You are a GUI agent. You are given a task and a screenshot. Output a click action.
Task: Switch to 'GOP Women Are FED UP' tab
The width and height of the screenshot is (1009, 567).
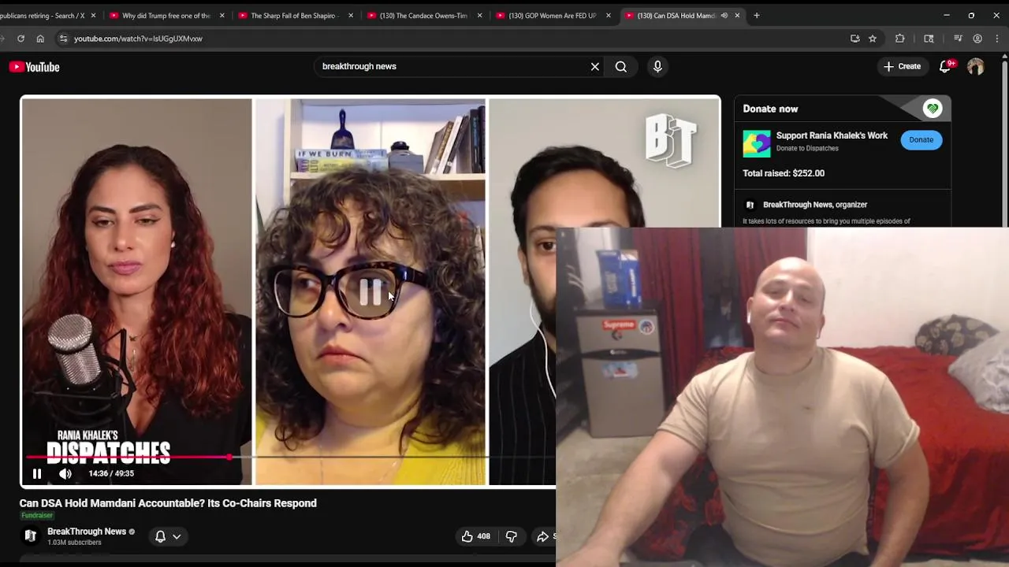pyautogui.click(x=552, y=16)
